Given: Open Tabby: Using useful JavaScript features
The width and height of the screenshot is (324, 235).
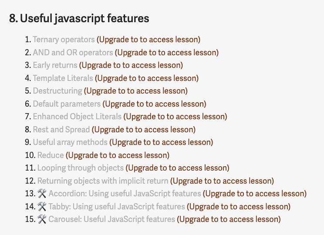Looking at the screenshot, I should point(117,207).
